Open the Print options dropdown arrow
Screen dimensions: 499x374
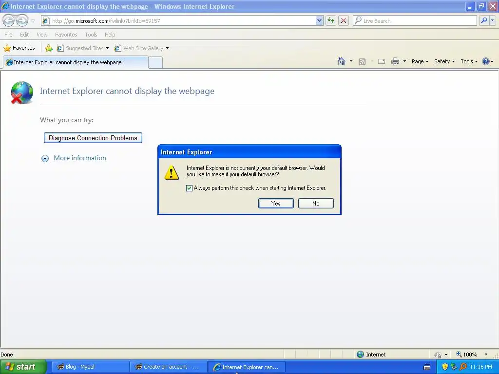coord(405,61)
